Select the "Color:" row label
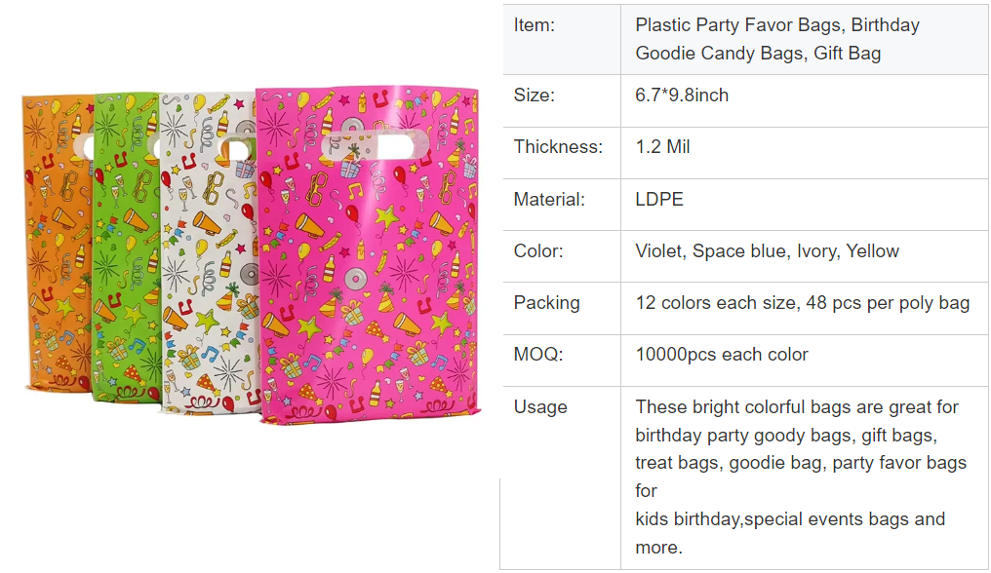Viewport: 991px width, 573px height. [x=538, y=251]
